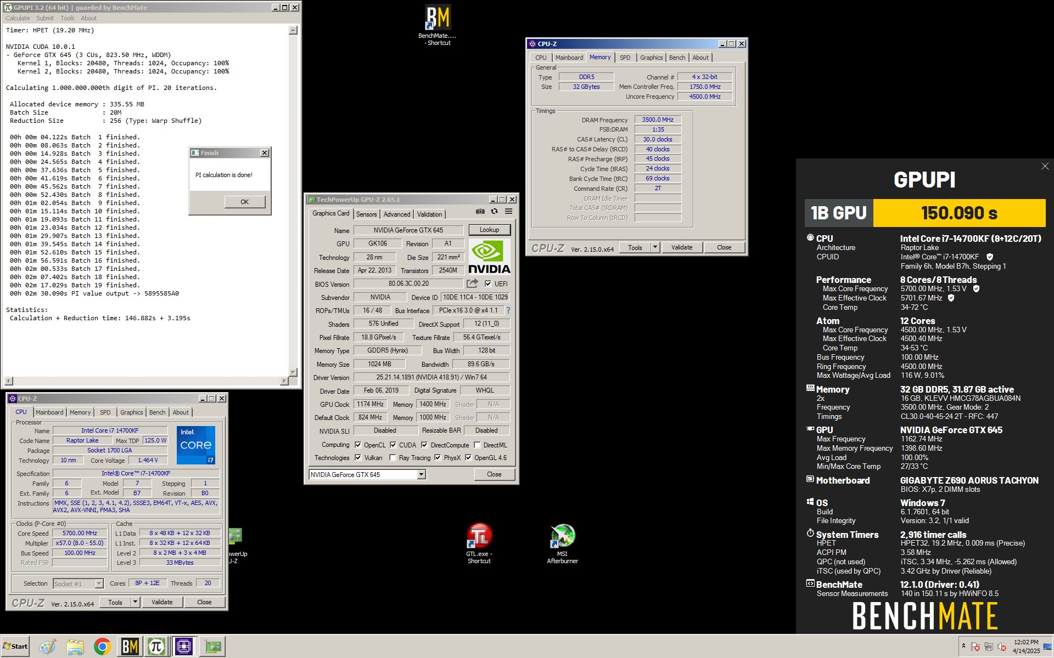
Task: Switch to Advanced tab in GPU-Z
Action: click(x=397, y=214)
